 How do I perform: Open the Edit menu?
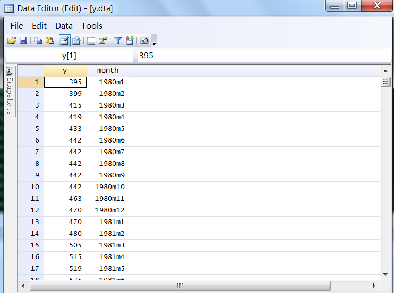[x=39, y=26]
